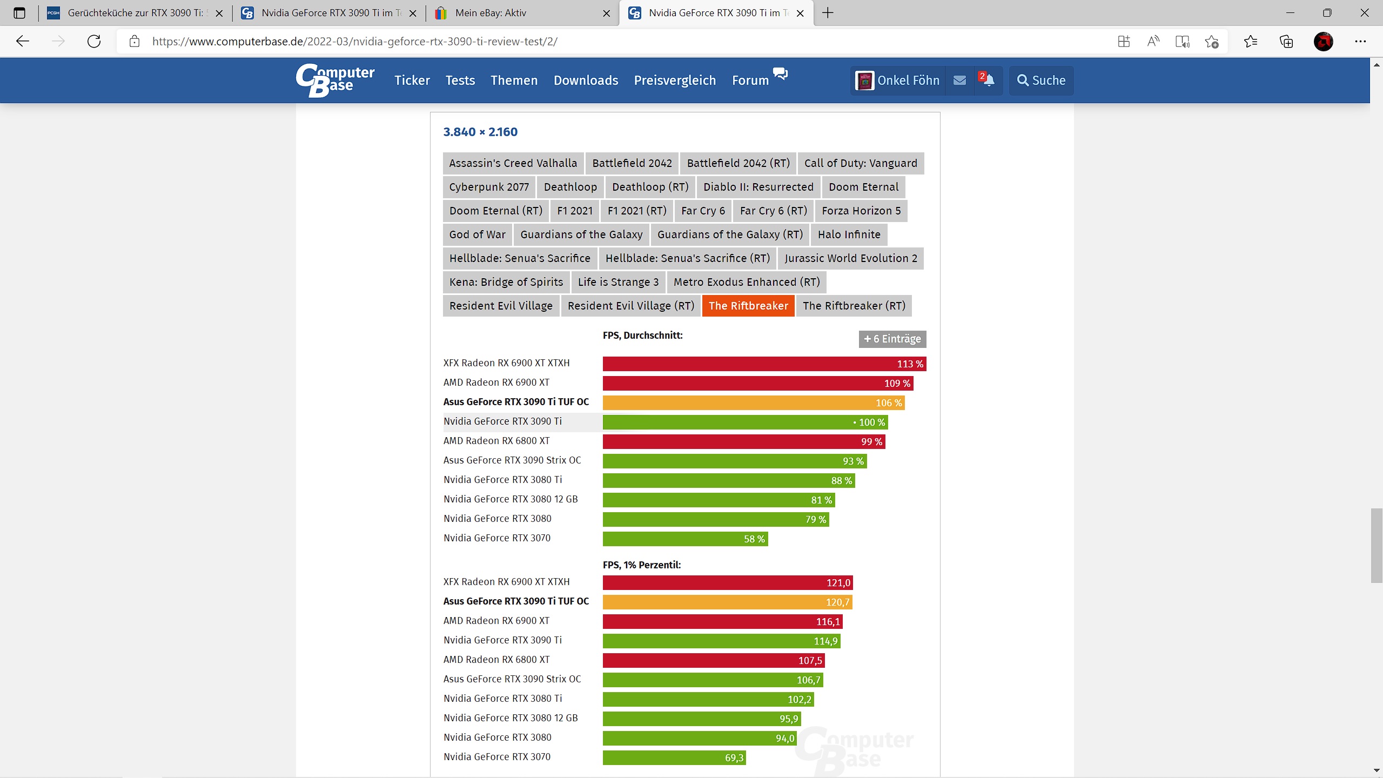Click the Suche search button
Screen dimensions: 1383x778
pyautogui.click(x=1041, y=81)
